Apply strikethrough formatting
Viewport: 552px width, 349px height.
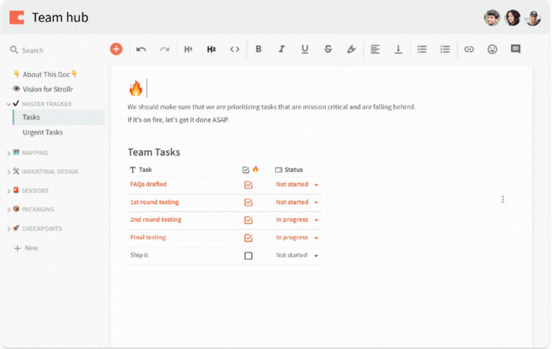328,49
